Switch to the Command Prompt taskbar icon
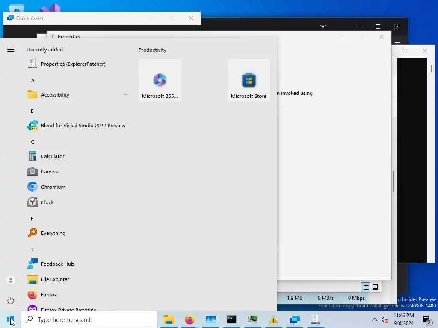Viewport: 438px width, 328px height. (x=231, y=319)
